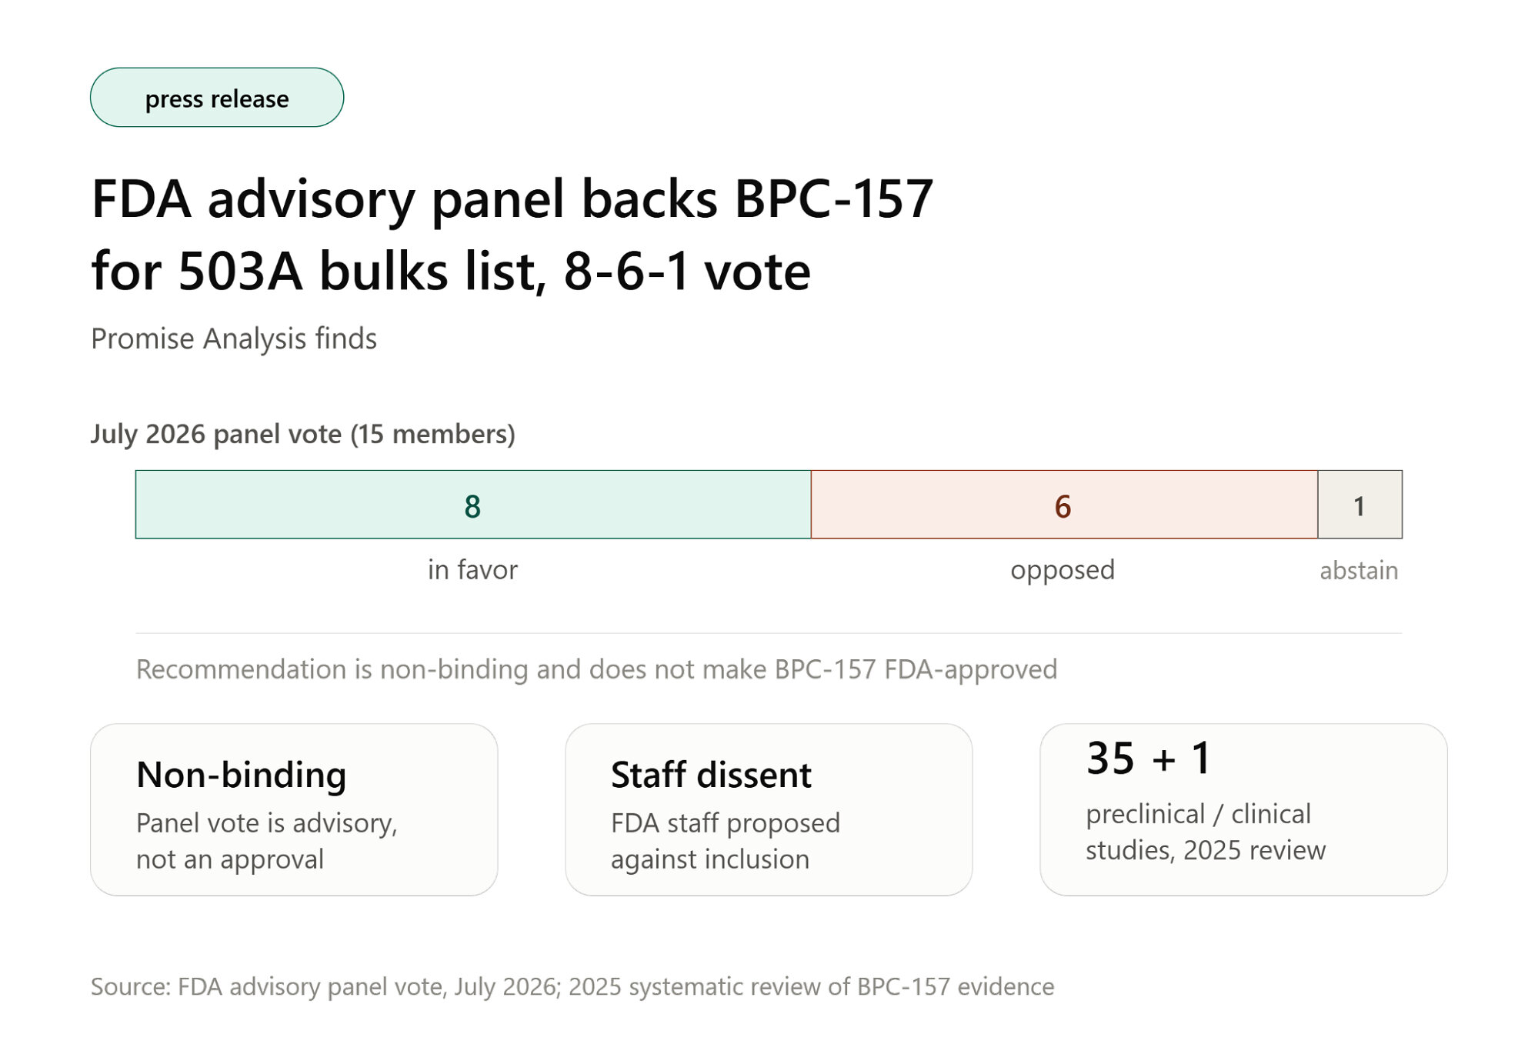Click the number 6 in the vote bar

tap(1063, 506)
